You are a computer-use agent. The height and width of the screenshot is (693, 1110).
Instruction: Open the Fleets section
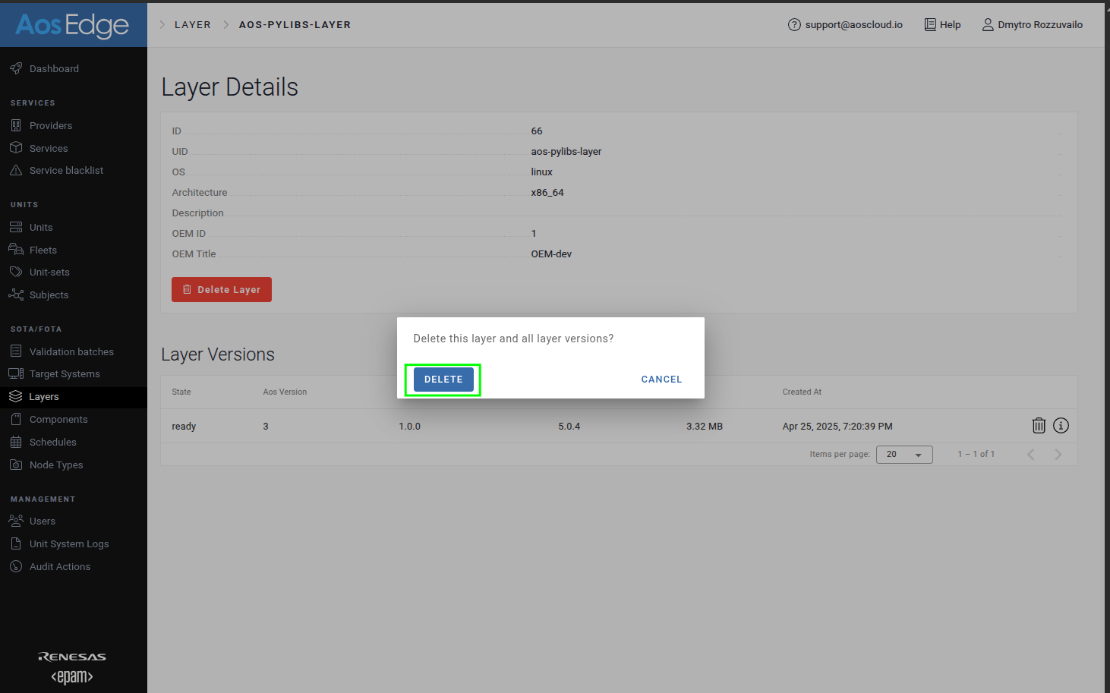coord(43,249)
